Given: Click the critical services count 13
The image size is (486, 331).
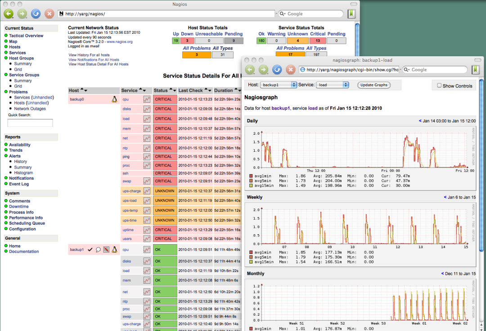Looking at the screenshot, I should tap(318, 41).
